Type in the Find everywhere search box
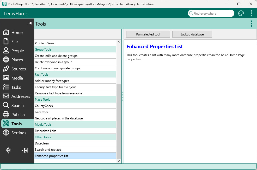This screenshot has height=170, width=257. (212, 14)
